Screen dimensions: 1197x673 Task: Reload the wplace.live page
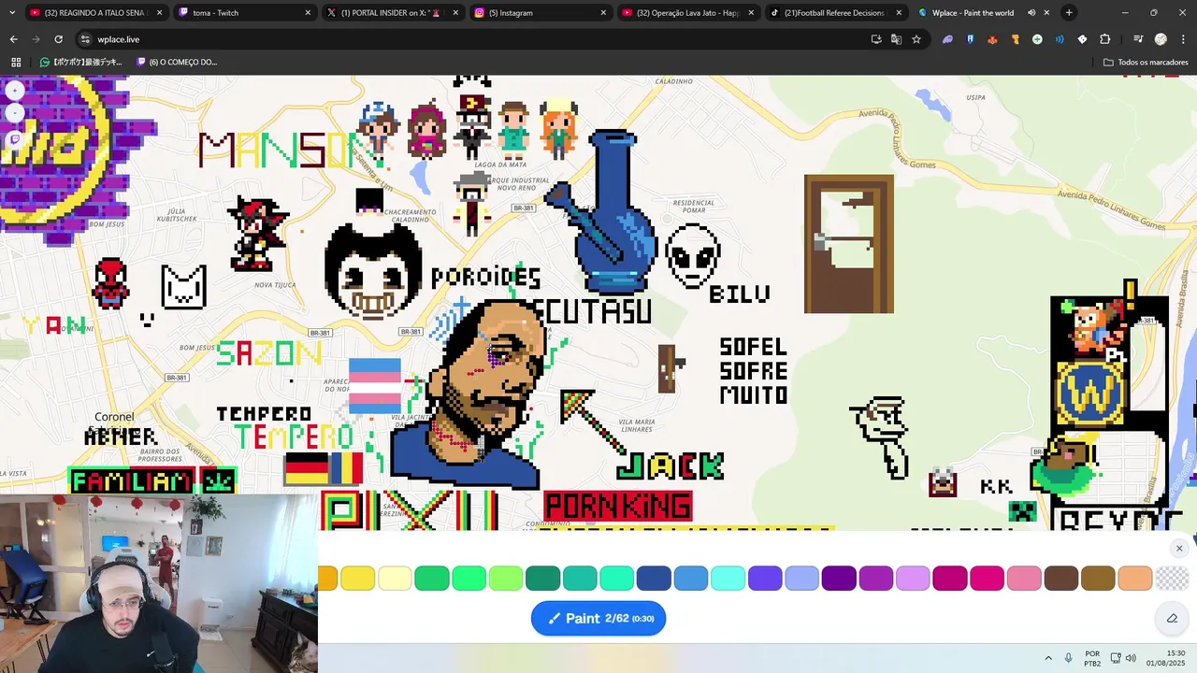click(x=58, y=39)
